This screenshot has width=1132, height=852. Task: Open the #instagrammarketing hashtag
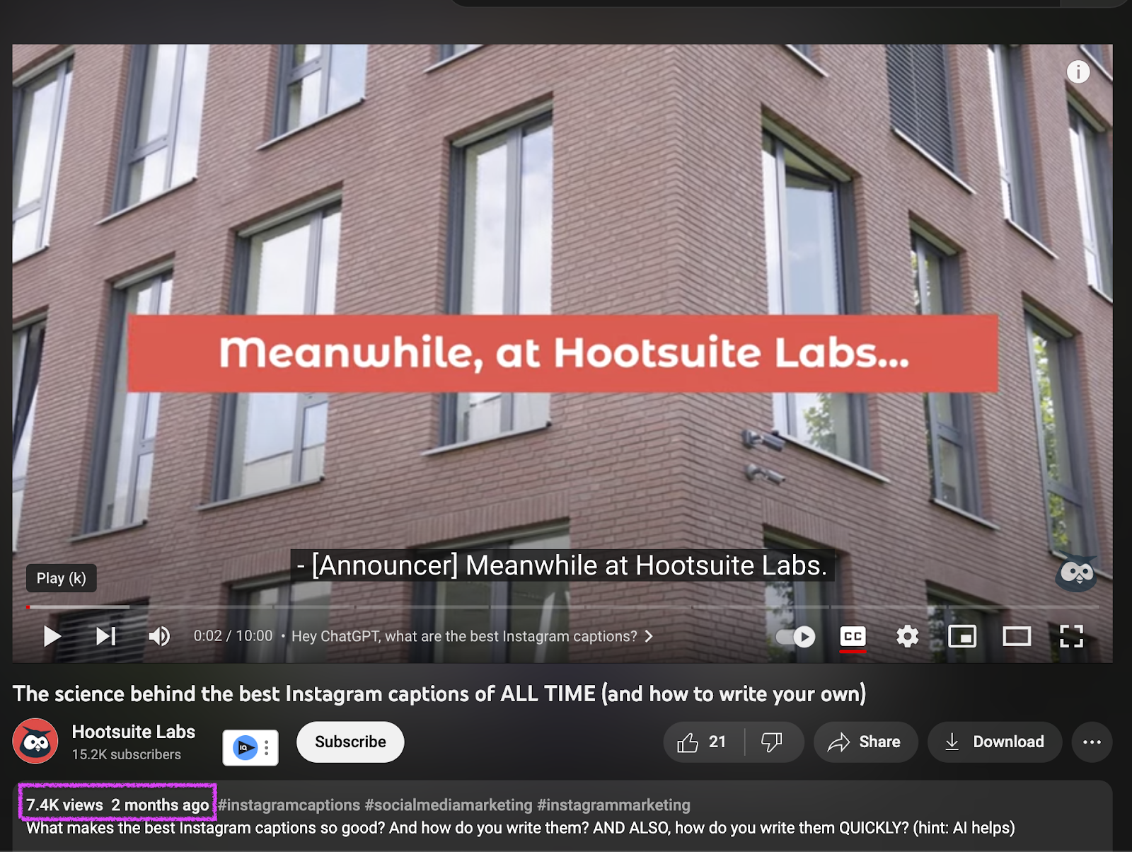tap(613, 805)
